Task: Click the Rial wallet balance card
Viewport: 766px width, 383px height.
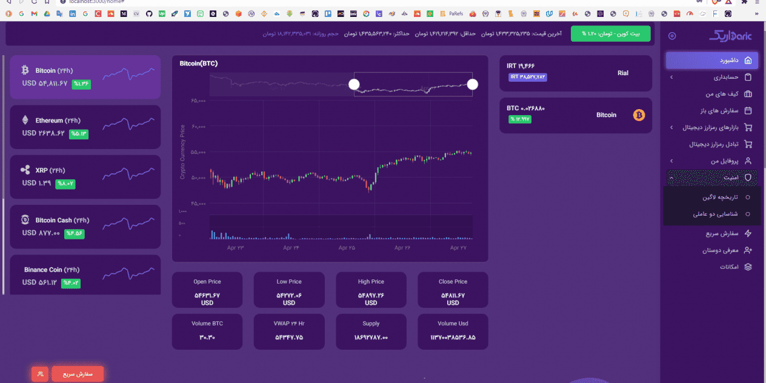Action: 576,73
